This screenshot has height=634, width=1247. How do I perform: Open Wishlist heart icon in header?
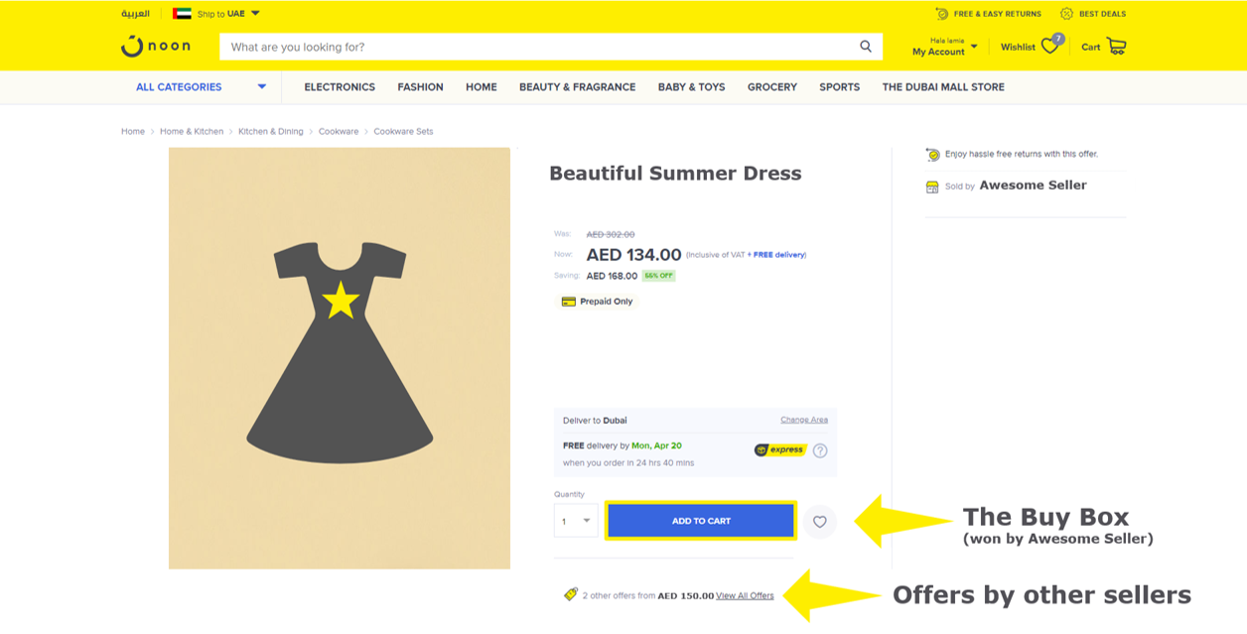(1049, 47)
